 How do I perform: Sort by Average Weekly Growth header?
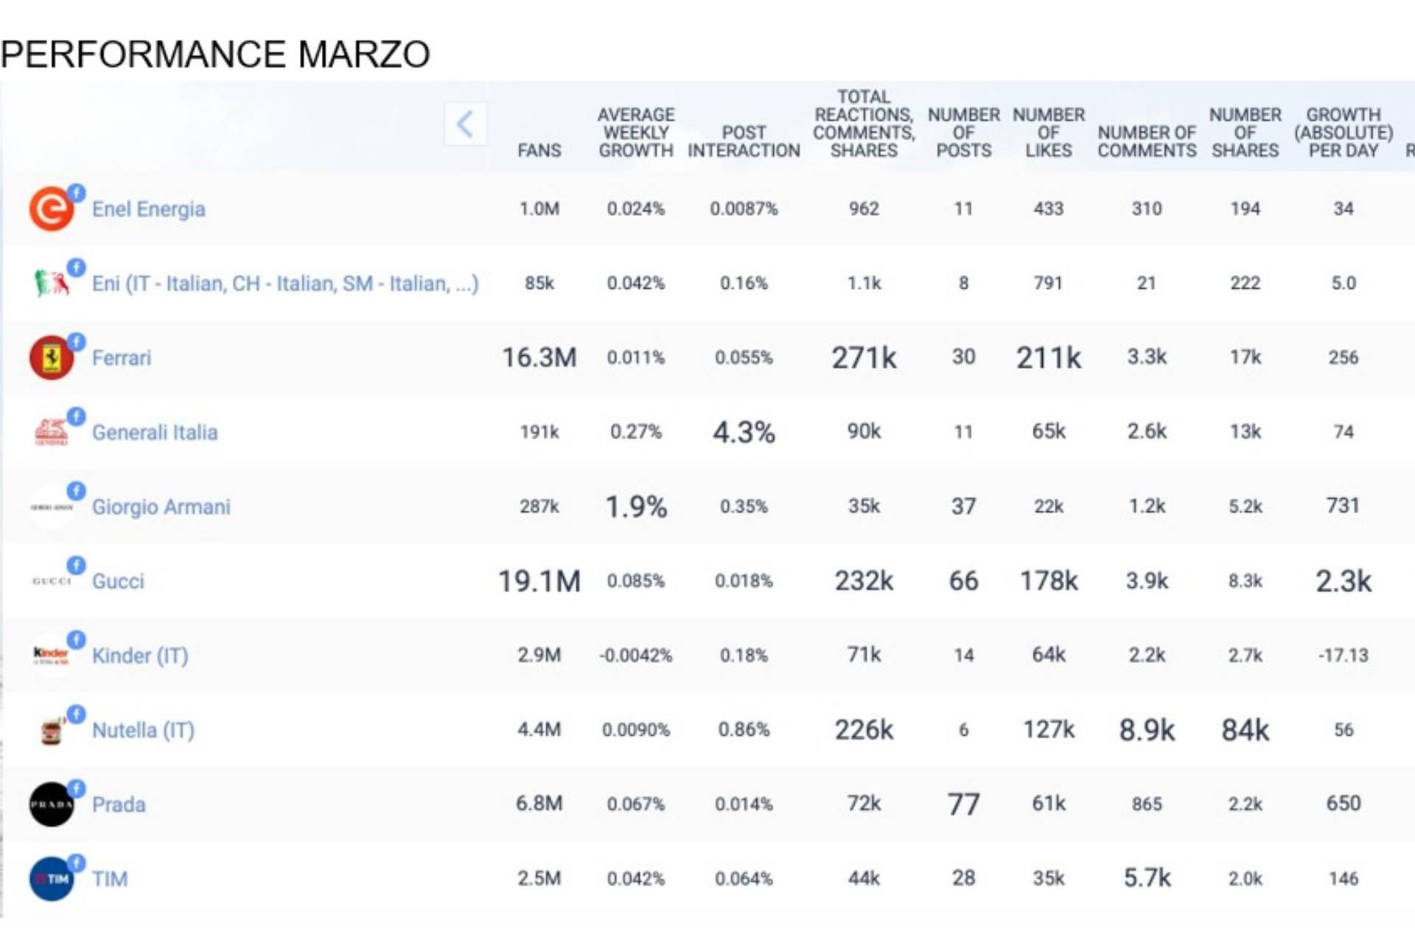[x=636, y=133]
